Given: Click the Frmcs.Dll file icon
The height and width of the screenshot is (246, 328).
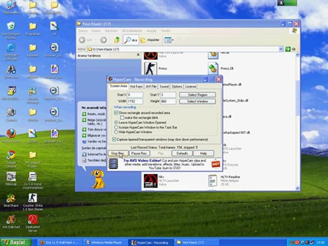Looking at the screenshot, I should [x=213, y=68].
